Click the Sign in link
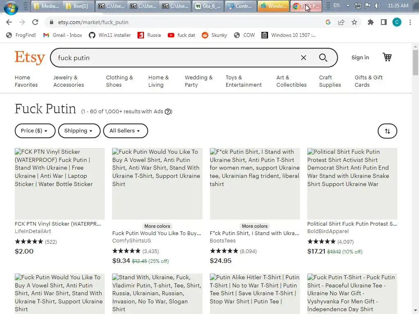The image size is (419, 314). (360, 57)
